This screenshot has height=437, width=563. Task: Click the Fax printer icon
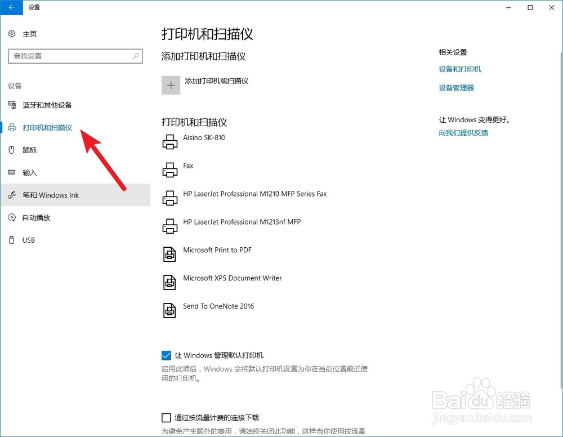point(170,170)
